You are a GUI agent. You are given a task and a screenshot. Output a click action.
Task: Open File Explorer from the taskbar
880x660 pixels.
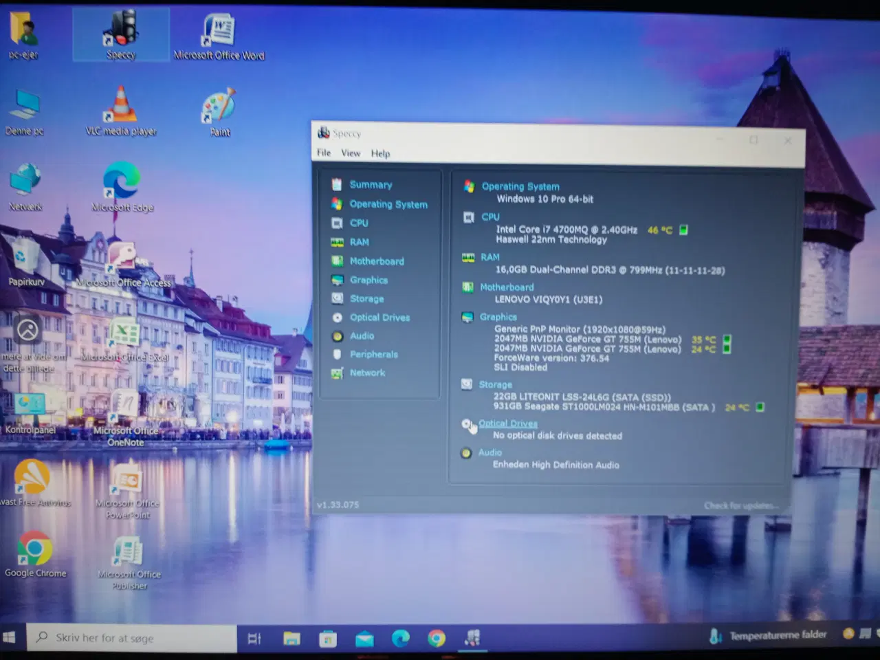(x=291, y=639)
